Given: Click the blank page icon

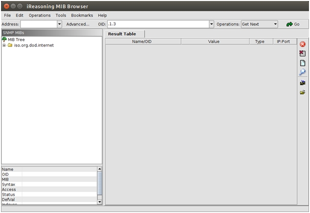Looking at the screenshot, I should (x=302, y=63).
